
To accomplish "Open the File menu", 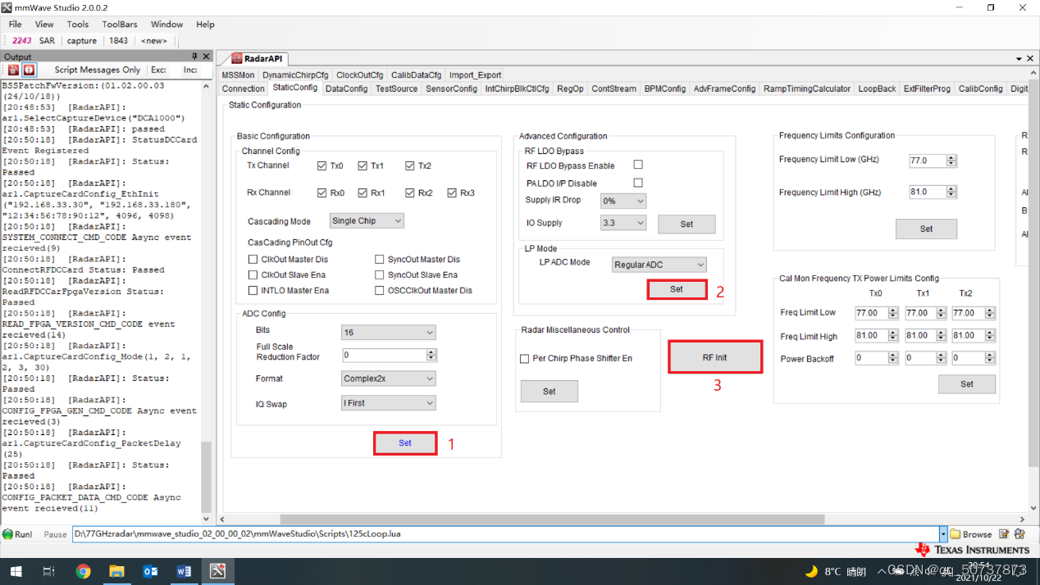I will [15, 25].
